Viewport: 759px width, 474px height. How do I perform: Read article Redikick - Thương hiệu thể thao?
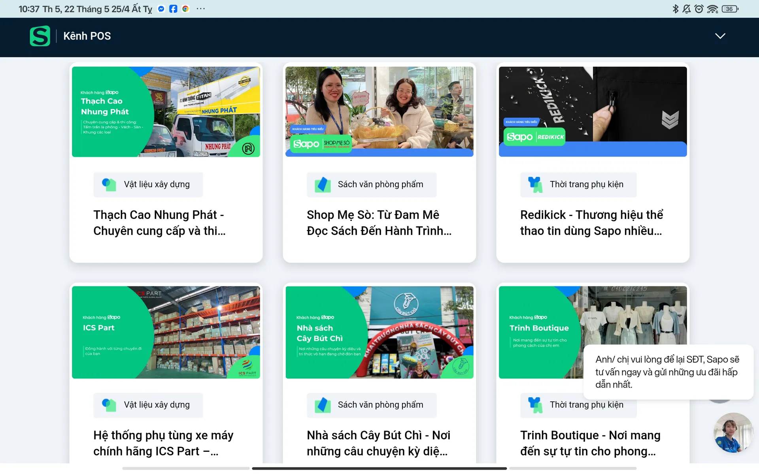click(x=592, y=223)
